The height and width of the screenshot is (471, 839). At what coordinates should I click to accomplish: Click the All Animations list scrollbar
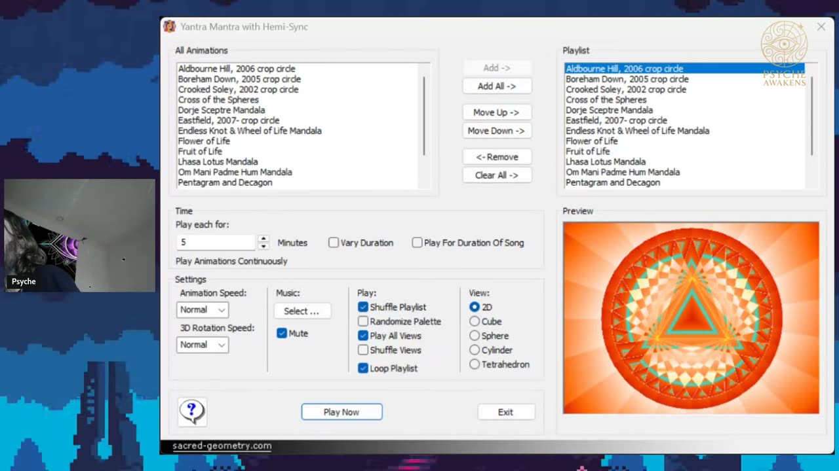pyautogui.click(x=425, y=116)
